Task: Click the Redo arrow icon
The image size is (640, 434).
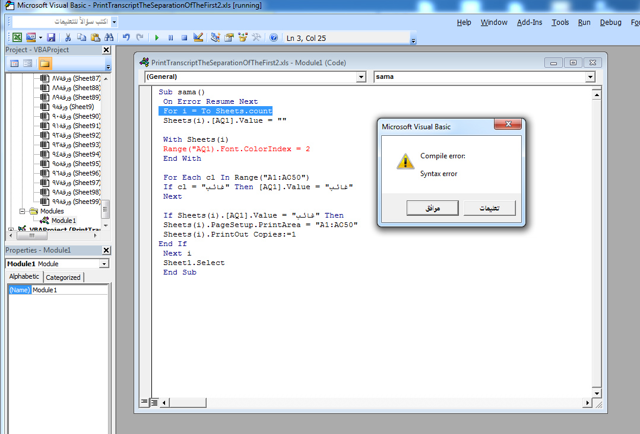Action: [x=140, y=37]
